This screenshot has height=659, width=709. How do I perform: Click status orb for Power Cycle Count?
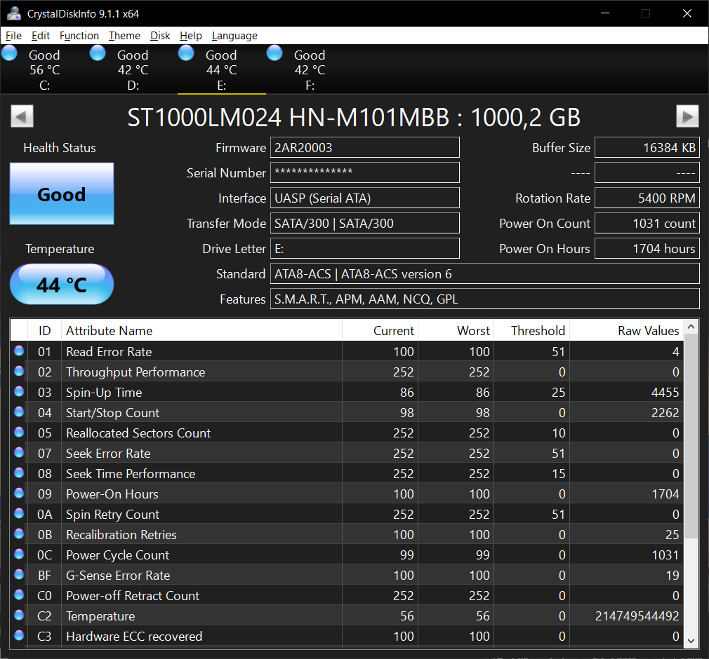[19, 554]
